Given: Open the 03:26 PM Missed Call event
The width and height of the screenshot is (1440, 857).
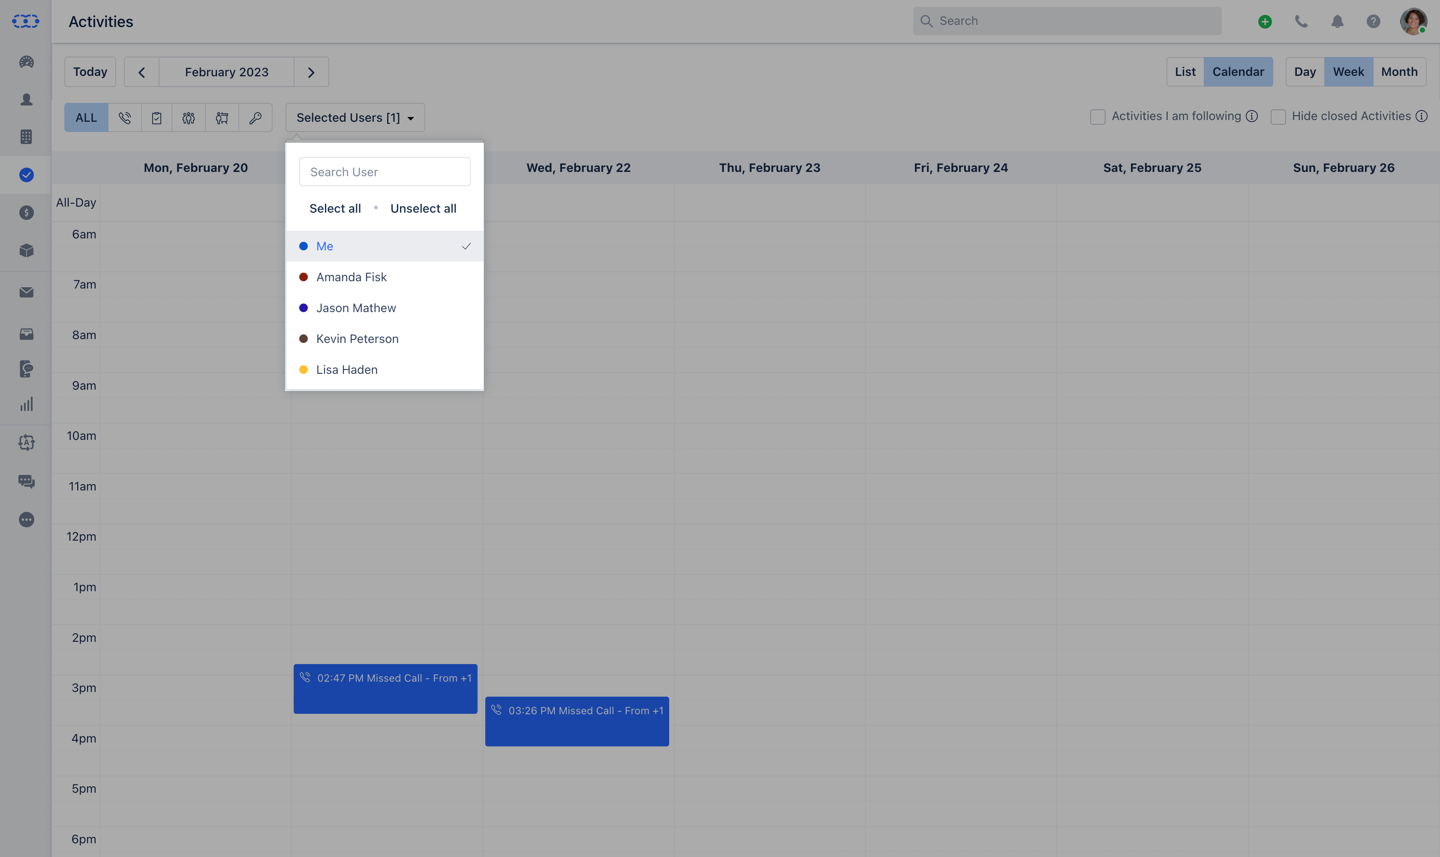Looking at the screenshot, I should (x=577, y=721).
